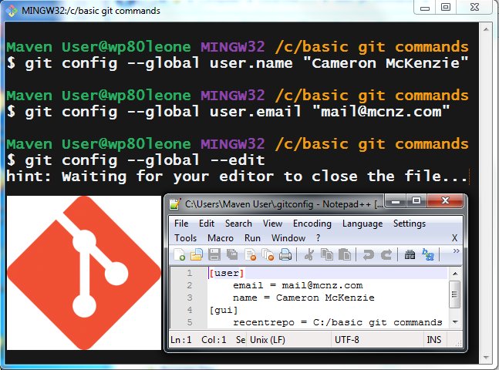Viewport: 499px width, 370px height.
Task: Open the File menu in Notepad++
Action: [x=181, y=224]
